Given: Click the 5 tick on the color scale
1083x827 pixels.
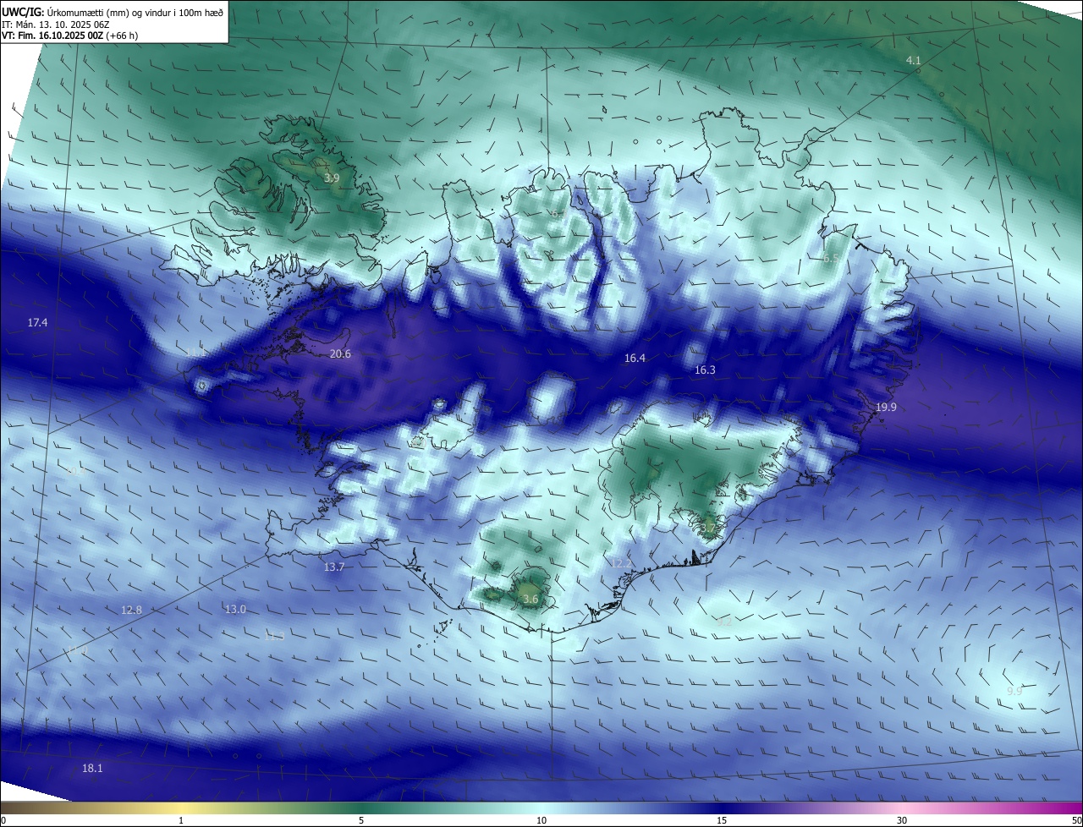Looking at the screenshot, I should click(x=361, y=820).
